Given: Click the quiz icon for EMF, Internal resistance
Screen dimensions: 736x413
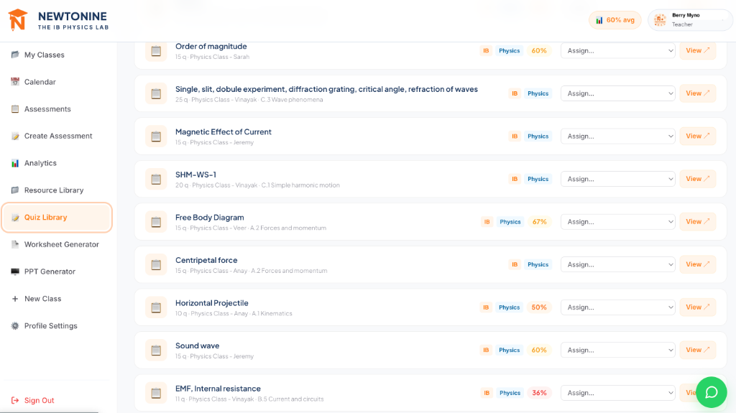Looking at the screenshot, I should coord(156,393).
